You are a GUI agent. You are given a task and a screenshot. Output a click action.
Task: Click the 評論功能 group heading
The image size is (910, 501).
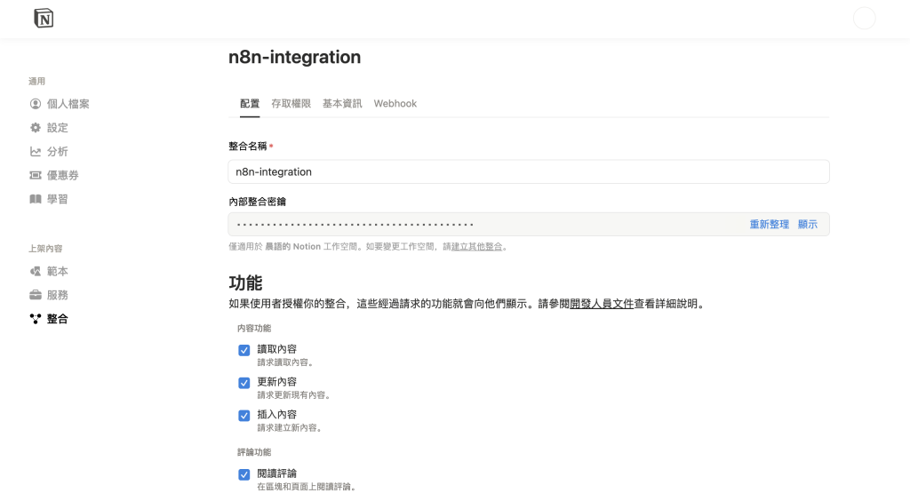tap(253, 452)
